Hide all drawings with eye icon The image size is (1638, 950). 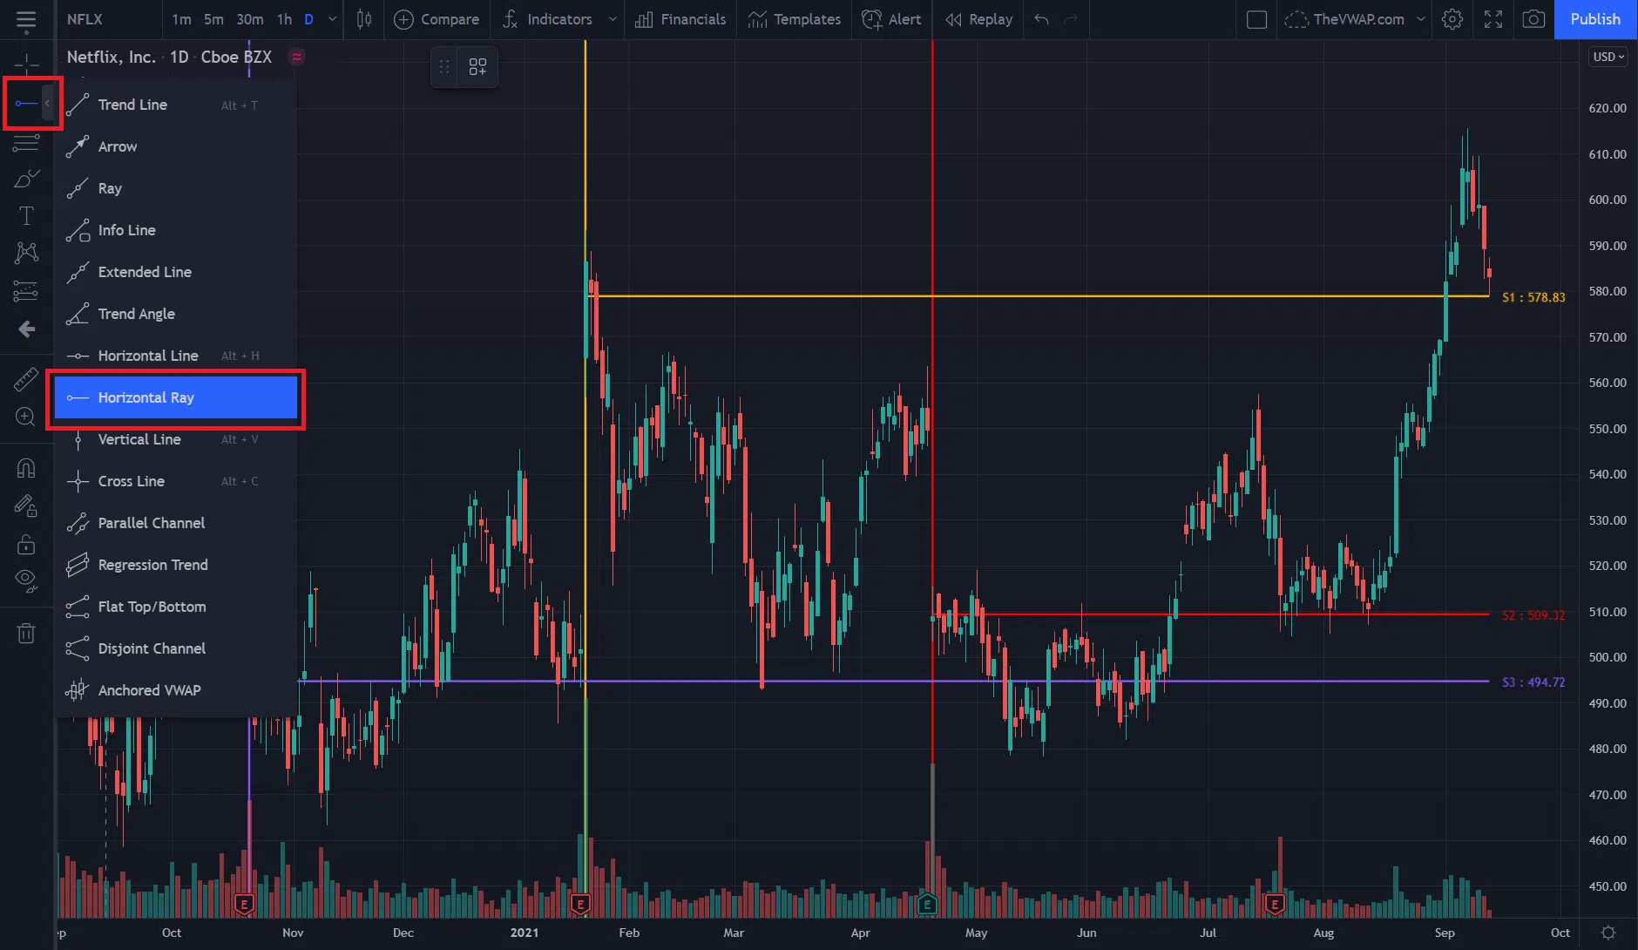(26, 580)
